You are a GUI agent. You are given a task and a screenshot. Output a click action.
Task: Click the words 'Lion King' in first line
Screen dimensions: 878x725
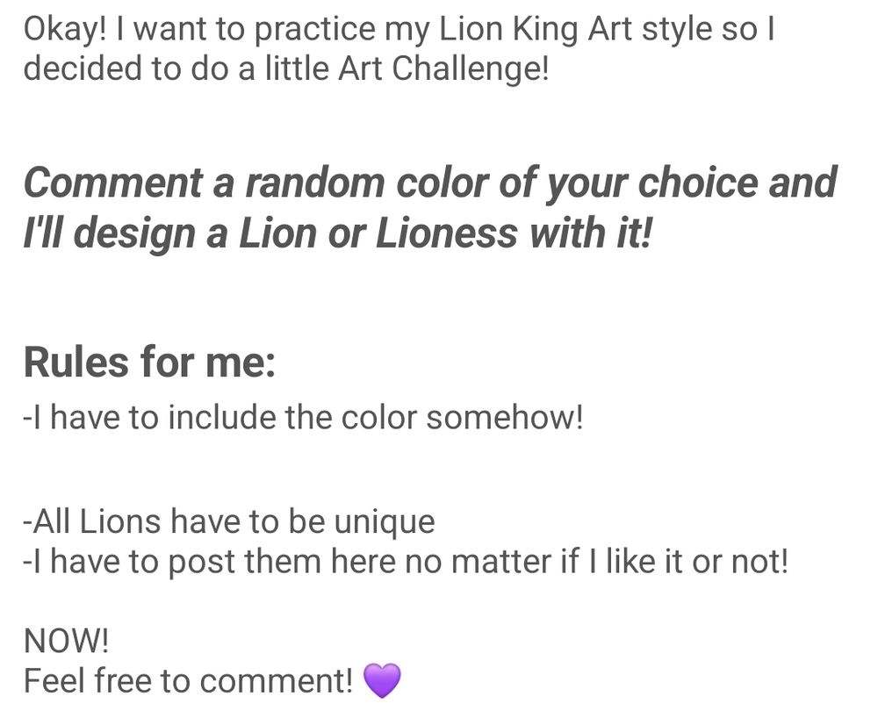pyautogui.click(x=507, y=30)
